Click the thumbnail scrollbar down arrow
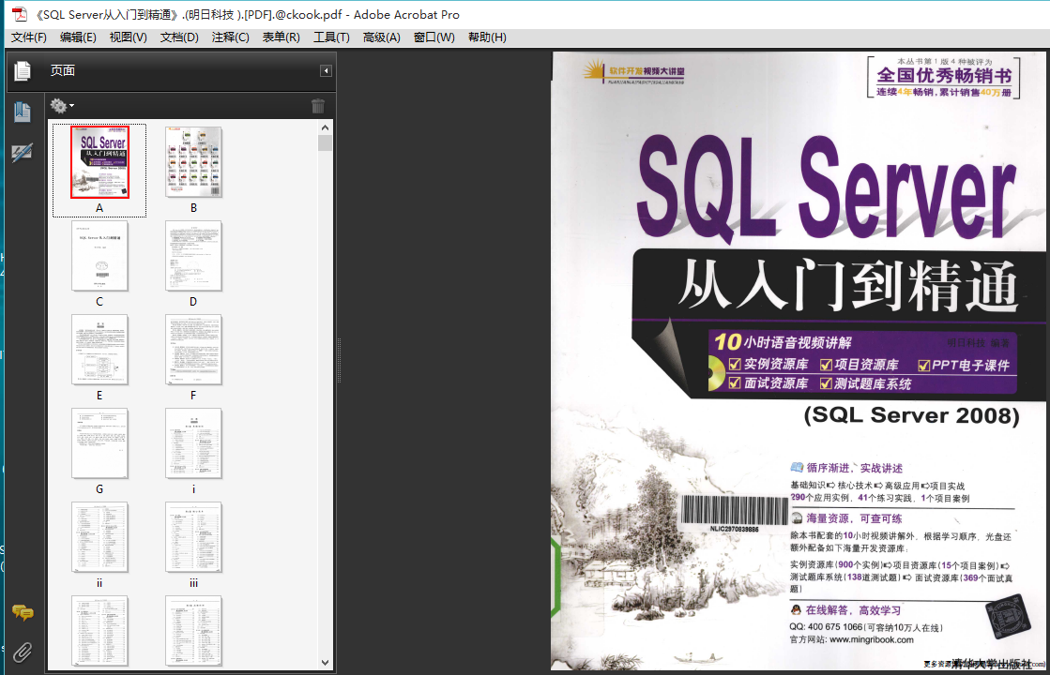This screenshot has height=675, width=1050. coord(325,662)
